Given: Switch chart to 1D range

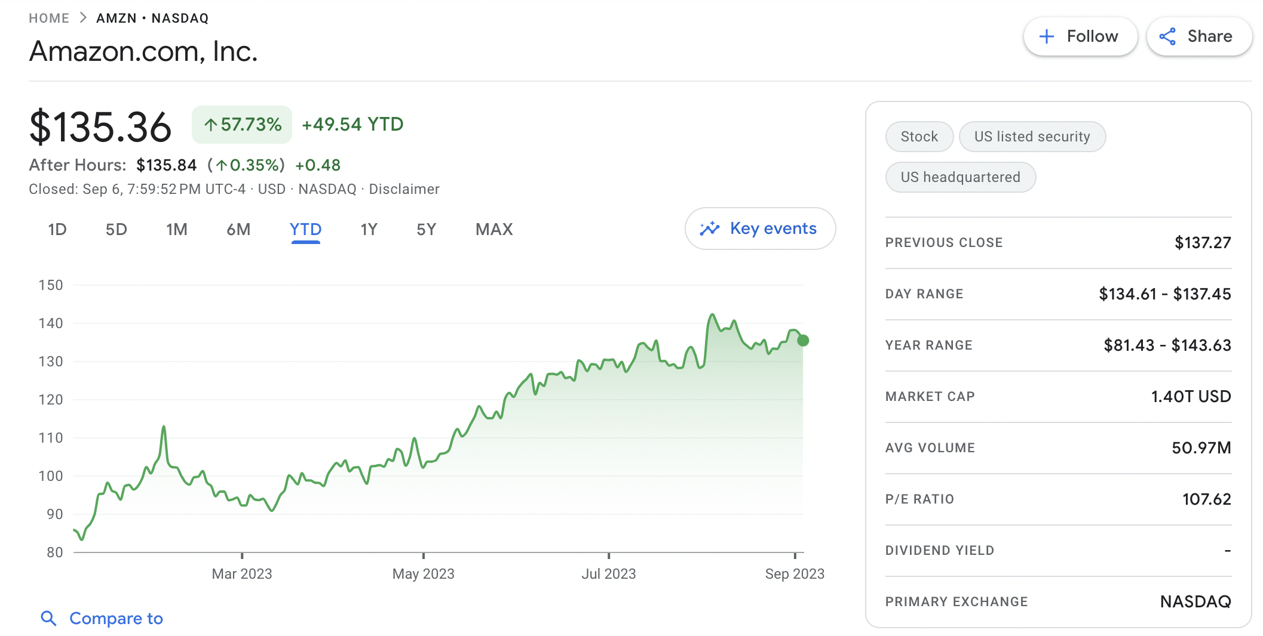Looking at the screenshot, I should tap(57, 229).
